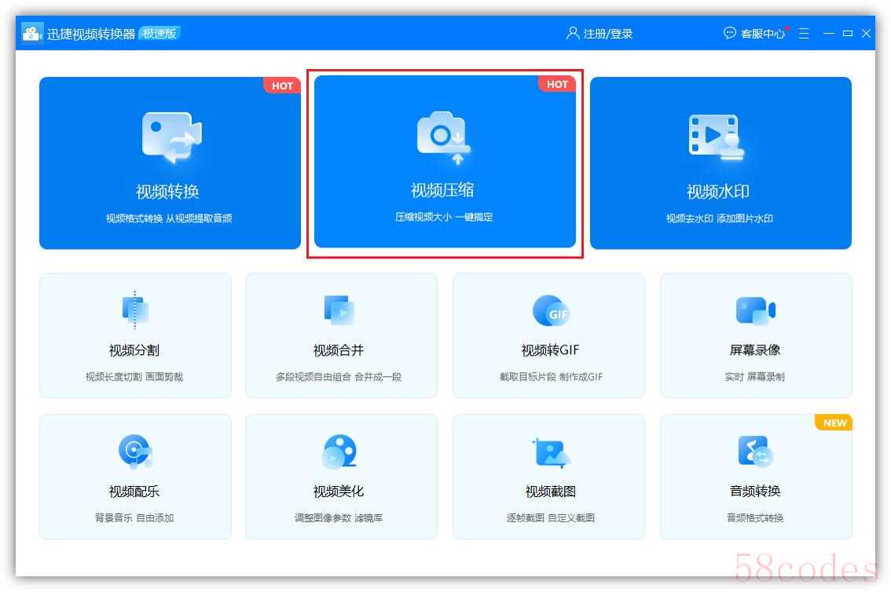Open 客服中心 support link
The height and width of the screenshot is (592, 891).
pyautogui.click(x=763, y=34)
